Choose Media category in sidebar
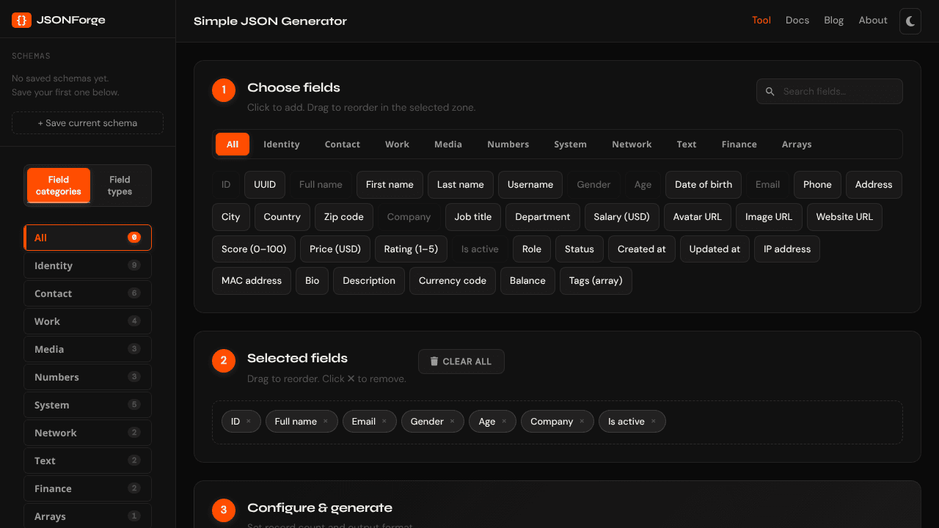The width and height of the screenshot is (939, 528). click(87, 349)
